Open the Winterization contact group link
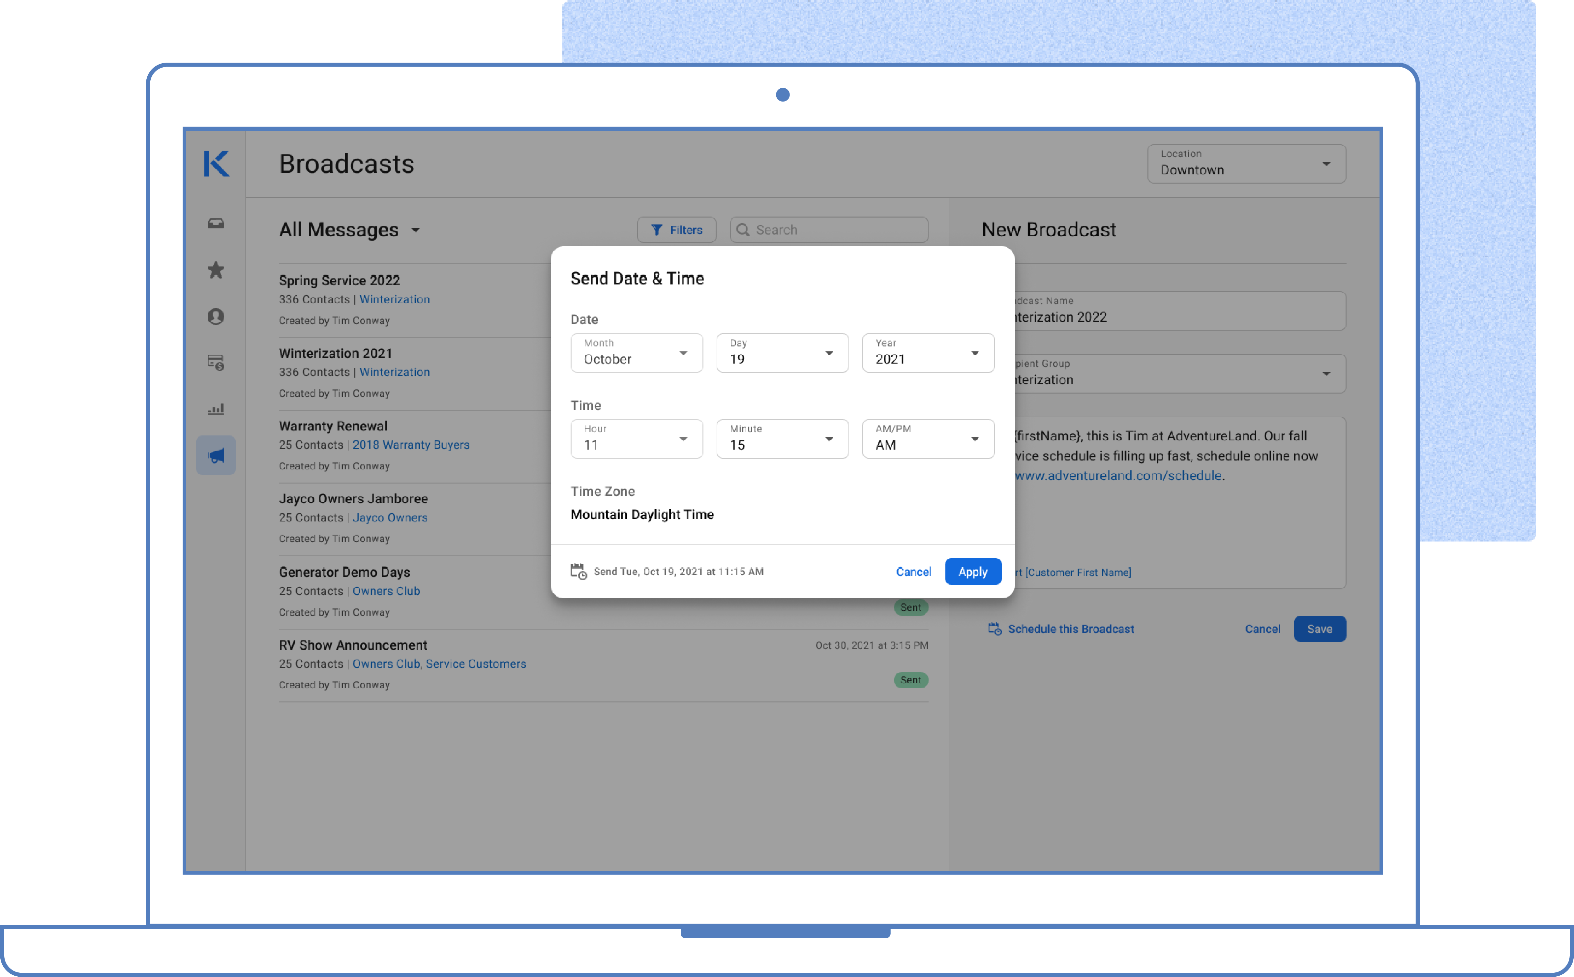The height and width of the screenshot is (977, 1574). tap(395, 299)
